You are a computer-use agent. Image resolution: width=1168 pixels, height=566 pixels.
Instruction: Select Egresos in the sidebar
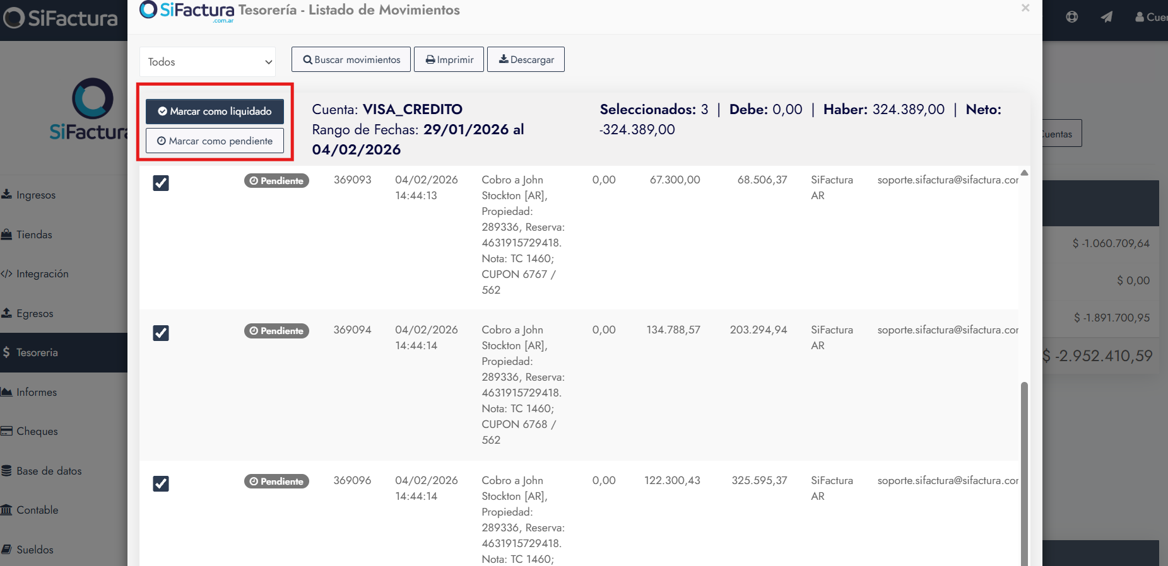pyautogui.click(x=35, y=313)
